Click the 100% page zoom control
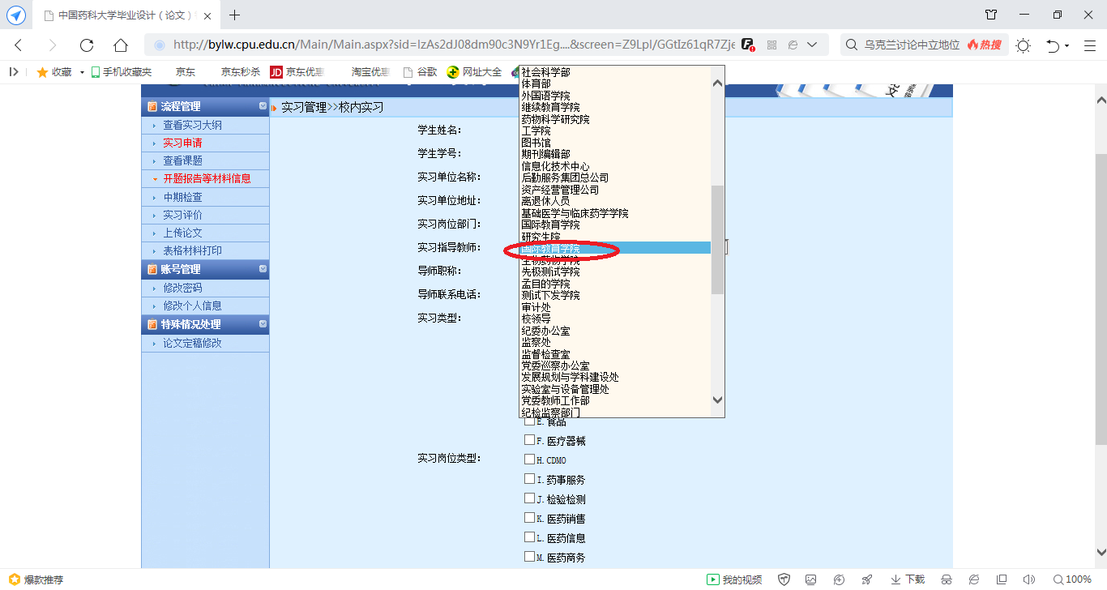This screenshot has width=1107, height=590. [1071, 579]
